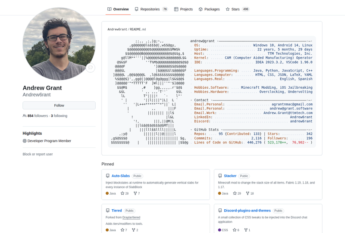
Task: Open the 3 following list
Action: [59, 116]
